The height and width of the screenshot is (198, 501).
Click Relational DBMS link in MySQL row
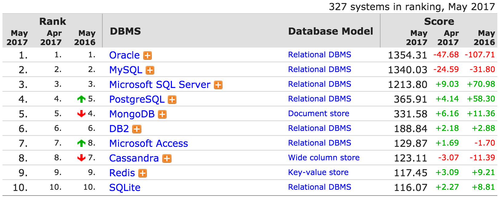pyautogui.click(x=320, y=69)
